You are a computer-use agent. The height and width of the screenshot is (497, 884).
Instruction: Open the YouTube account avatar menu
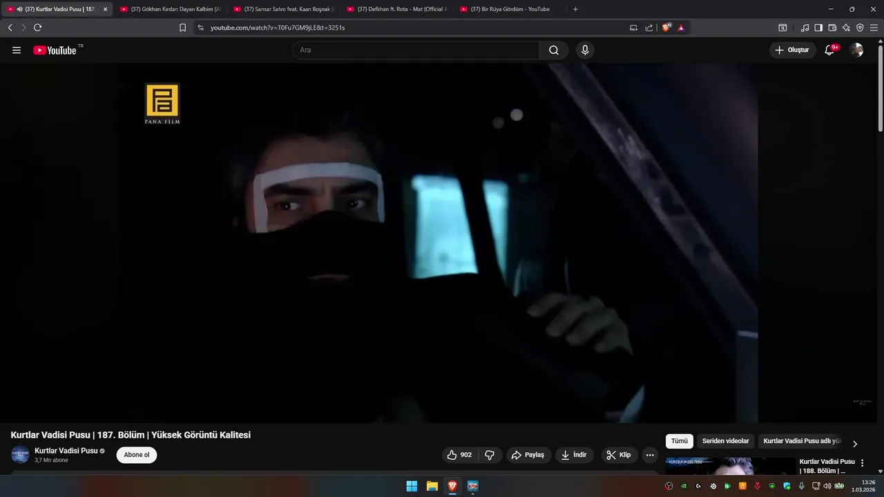coord(856,50)
